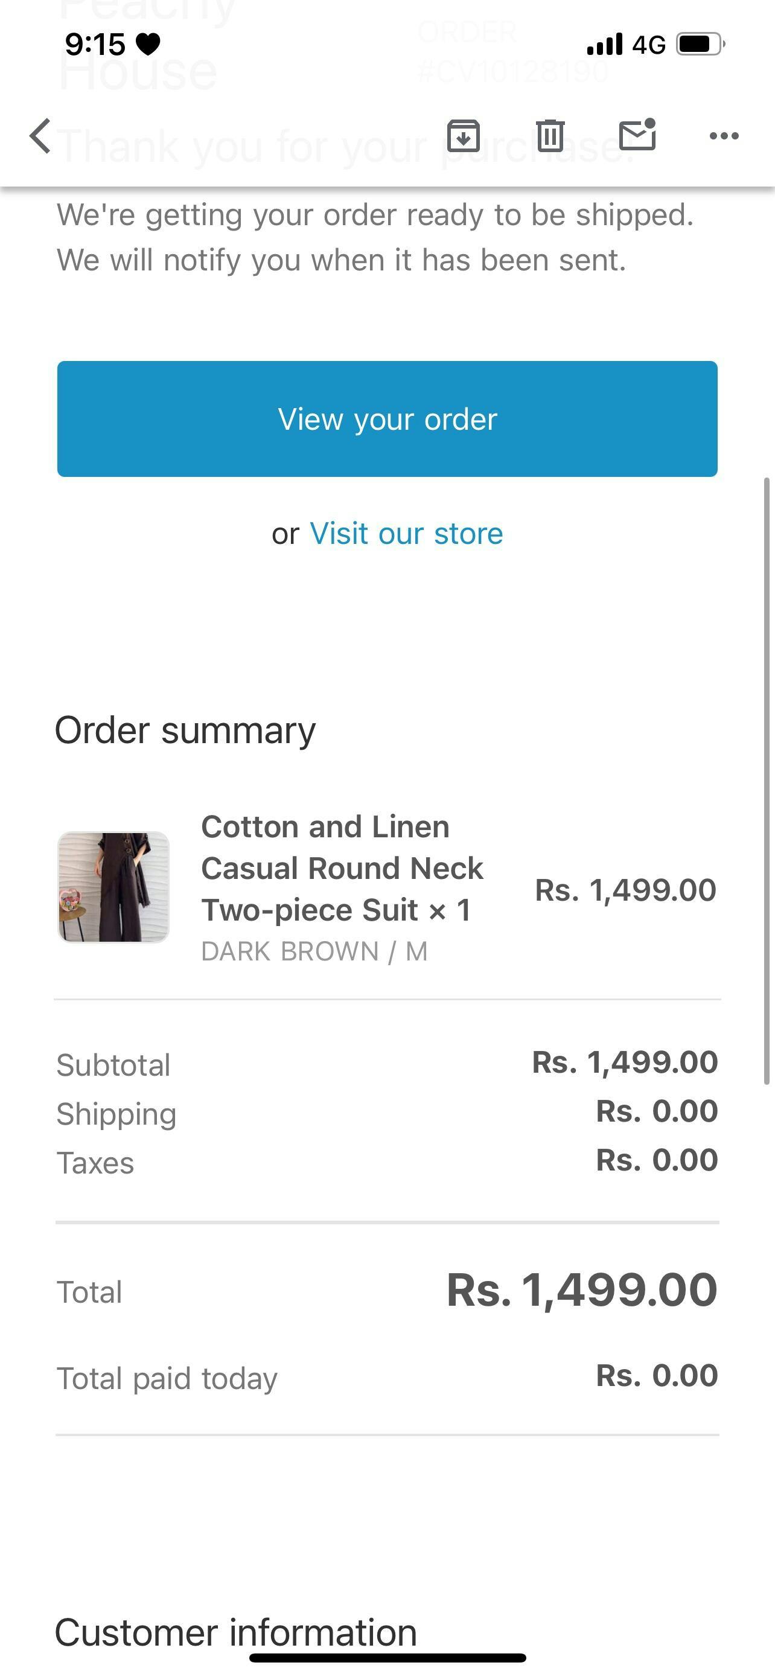The height and width of the screenshot is (1677, 775).
Task: Tap the heart icon beside the clock
Action: (x=148, y=44)
